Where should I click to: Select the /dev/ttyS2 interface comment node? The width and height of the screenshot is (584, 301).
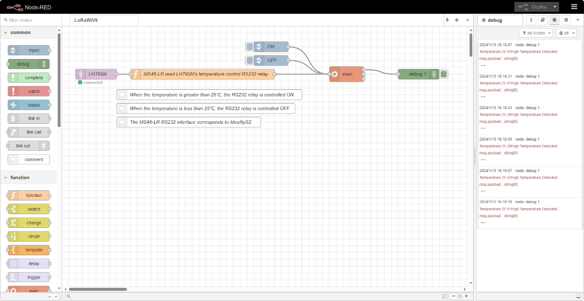[189, 122]
